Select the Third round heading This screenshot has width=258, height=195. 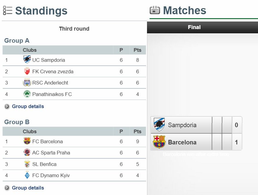click(x=74, y=29)
